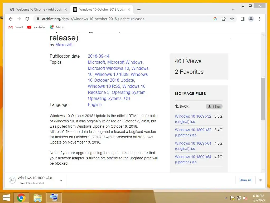Open Maps bookmark
Image resolution: width=270 pixels, height=203 pixels.
(57, 27)
